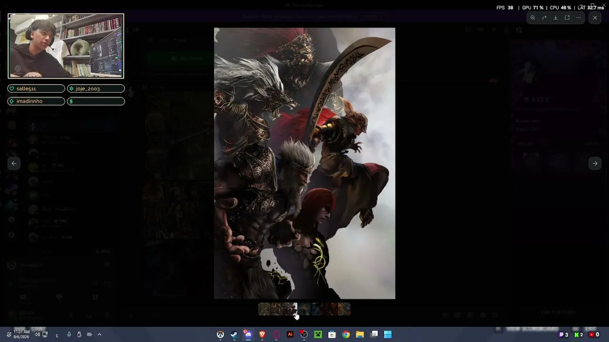609x342 pixels.
Task: Open Overwatch from the taskbar
Action: 220,334
